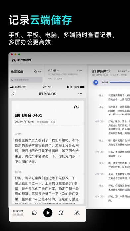130x231 pixels.
Task: Tap the back arrow in iFLYBUDS phone header
Action: [13, 94]
